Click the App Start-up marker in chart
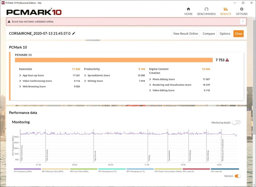Image resolution: width=256 pixels, height=187 pixels. [95, 156]
